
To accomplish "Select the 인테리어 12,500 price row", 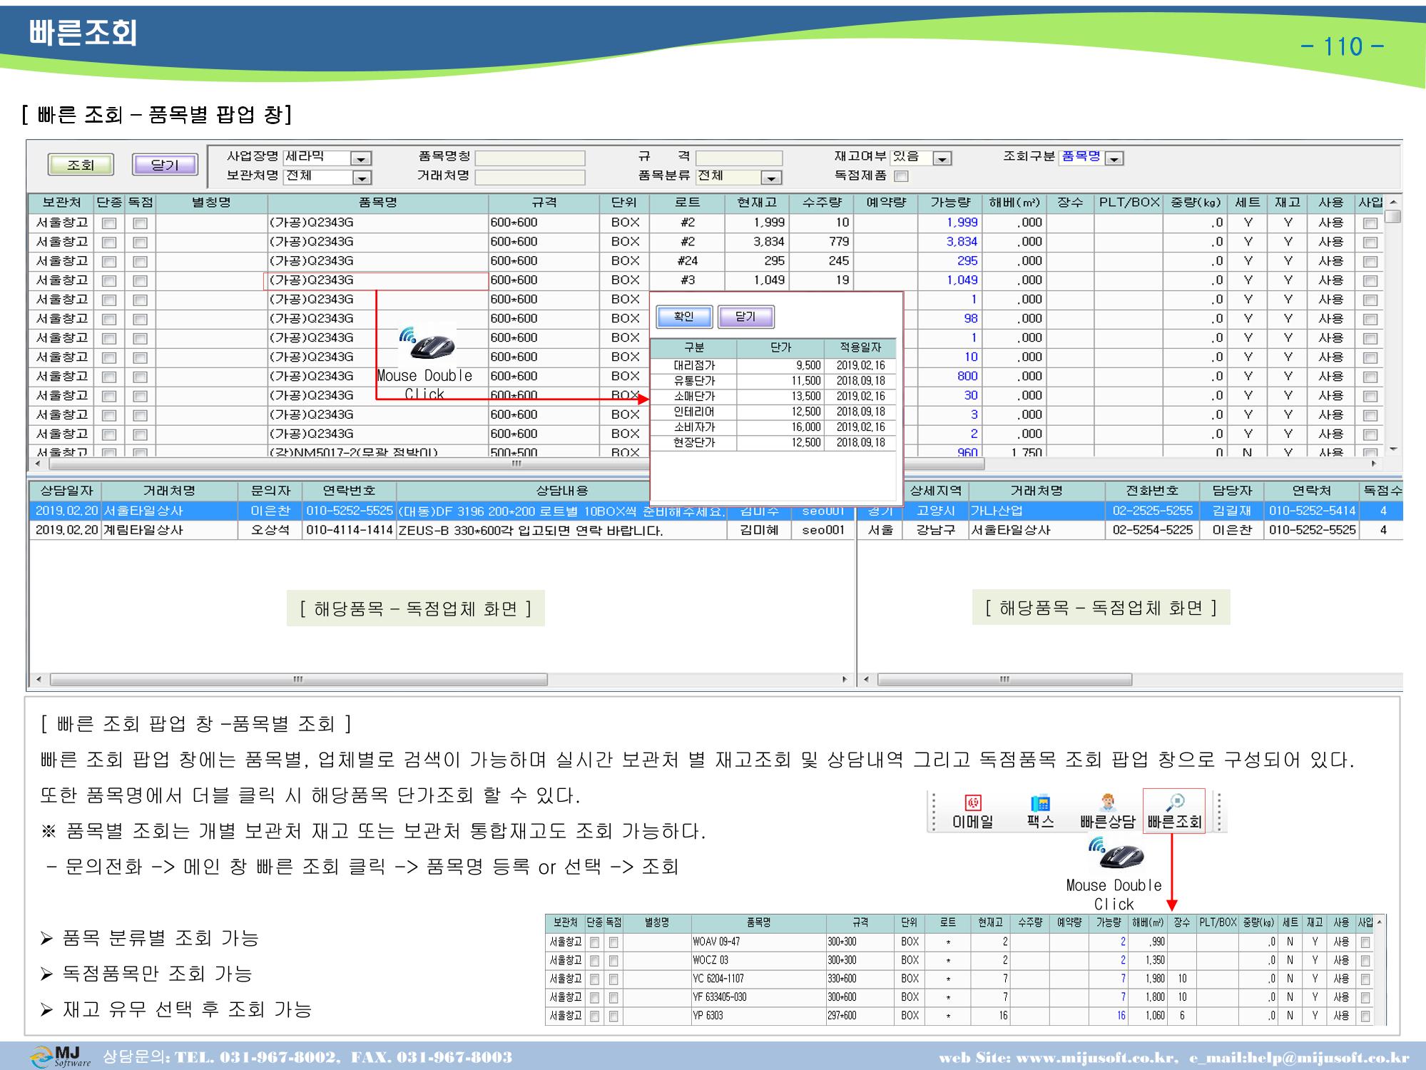I will tap(773, 412).
